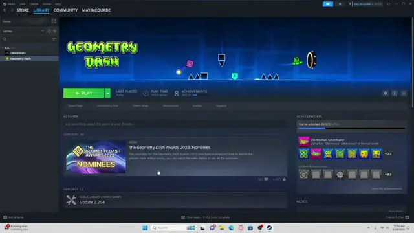Open game settings gear icon
Image resolution: width=414 pixels, height=233 pixels.
[x=386, y=93]
